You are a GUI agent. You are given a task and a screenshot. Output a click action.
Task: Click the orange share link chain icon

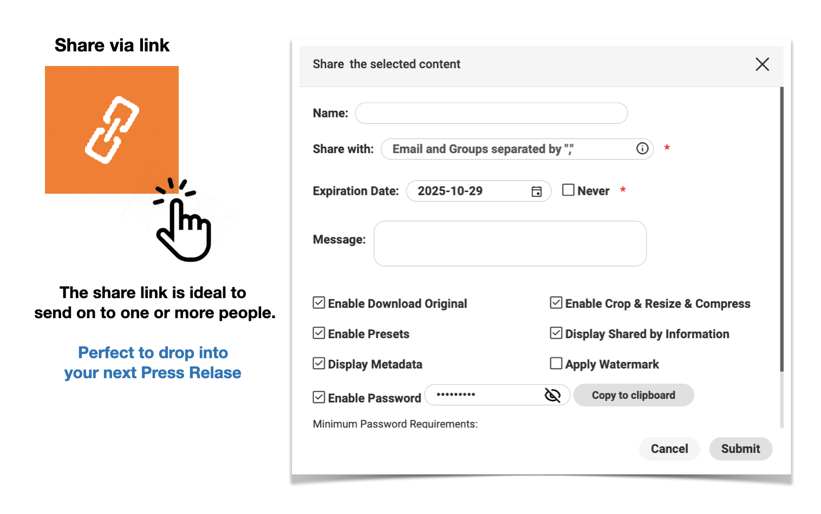112,130
